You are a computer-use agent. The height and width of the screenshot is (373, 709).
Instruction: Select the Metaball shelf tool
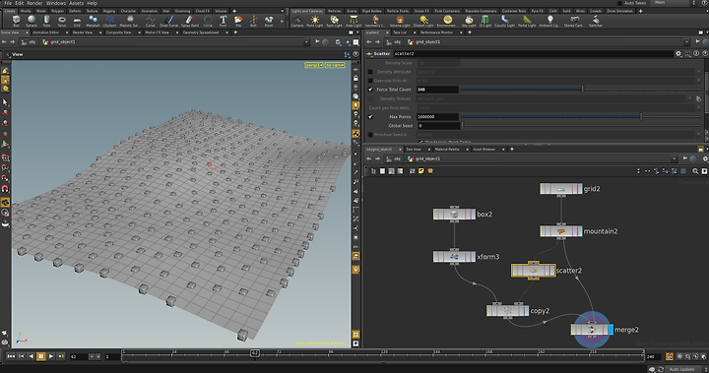(x=93, y=21)
